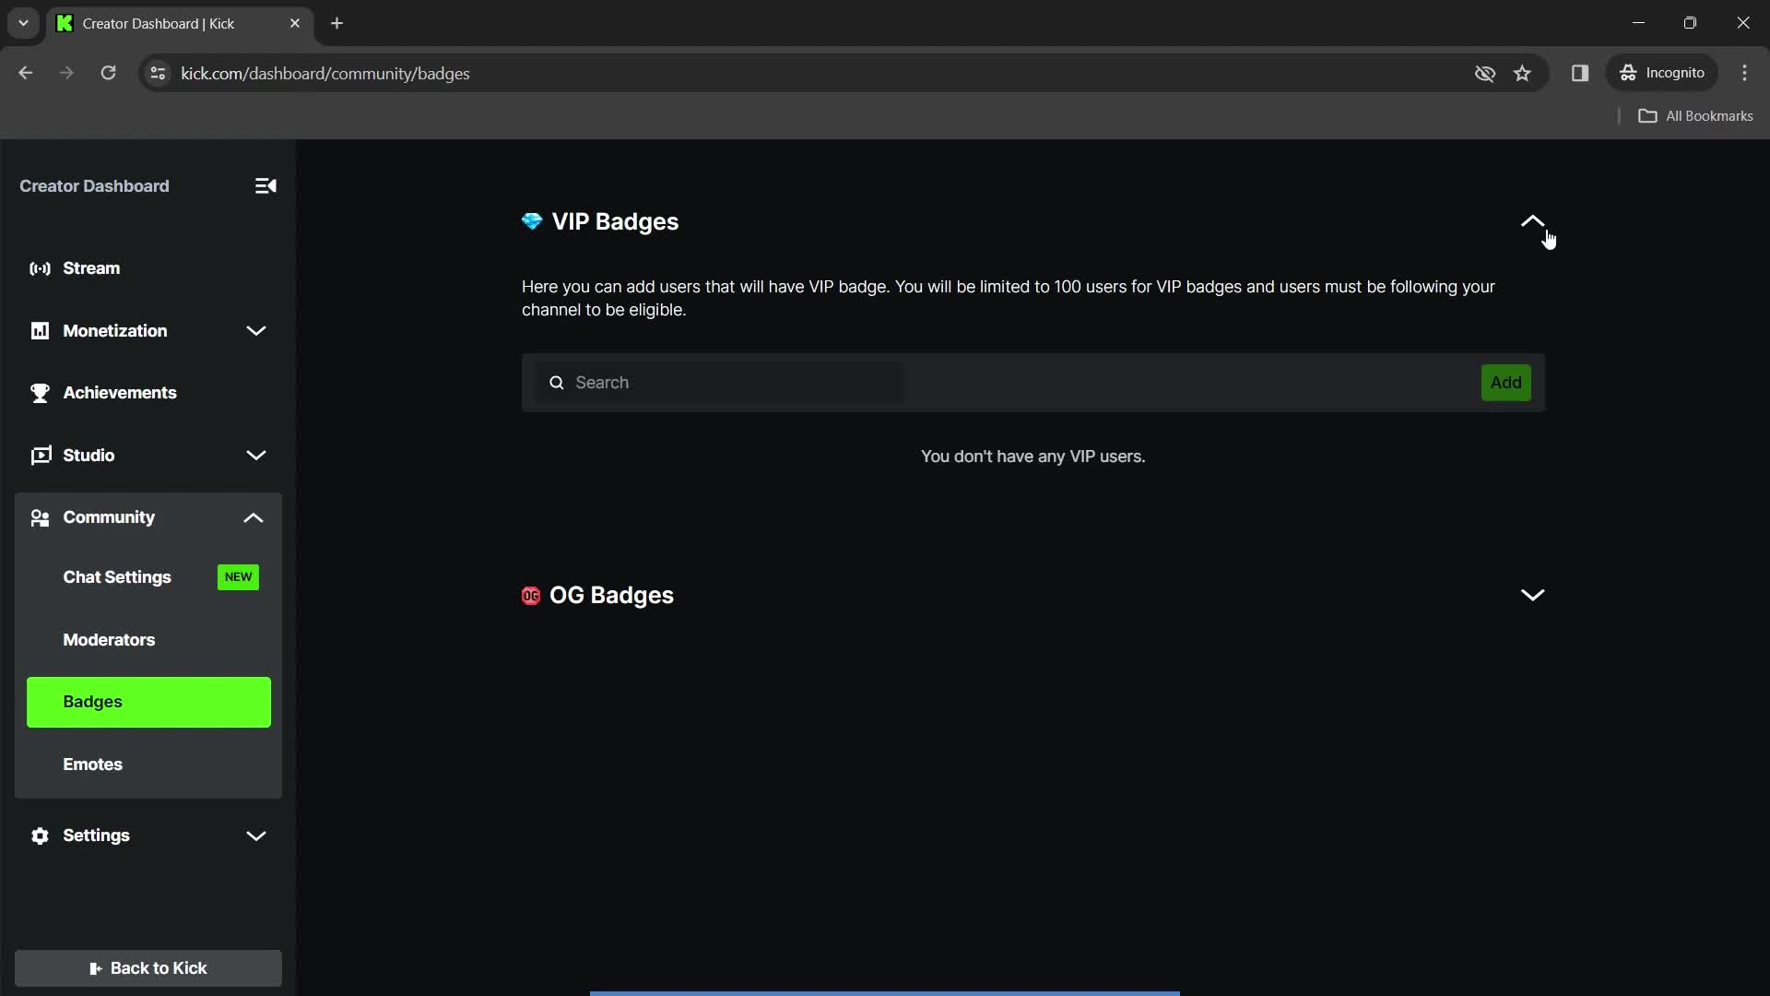Click the Stream sidebar icon

point(41,267)
